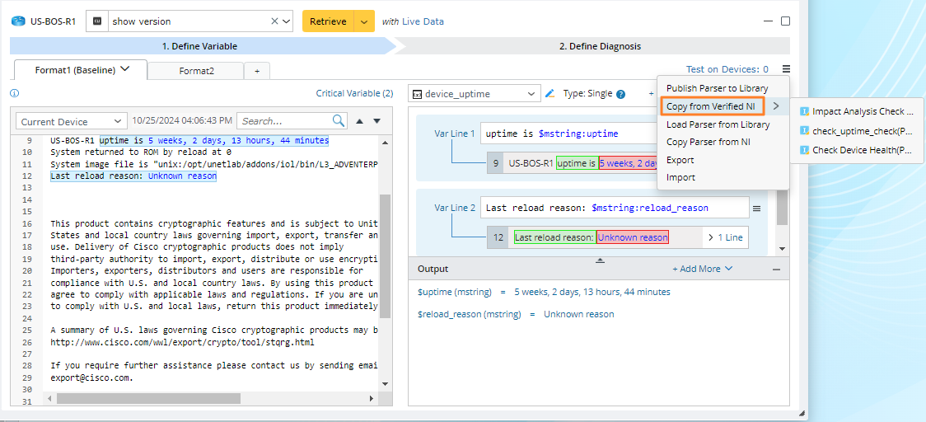The width and height of the screenshot is (926, 422).
Task: Switch to the Format2 tab
Action: (x=196, y=71)
